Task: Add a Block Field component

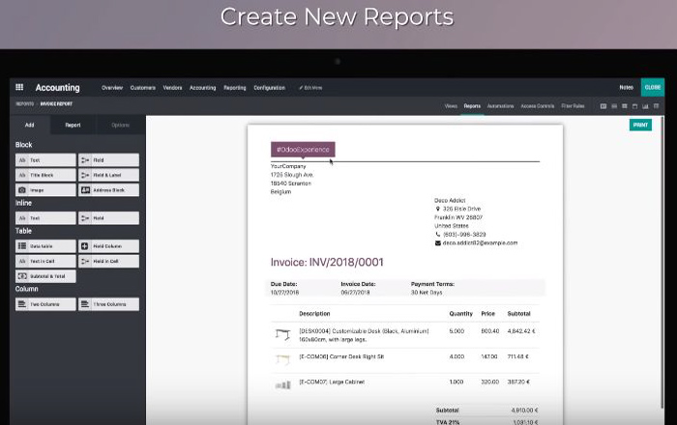Action: pyautogui.click(x=108, y=160)
